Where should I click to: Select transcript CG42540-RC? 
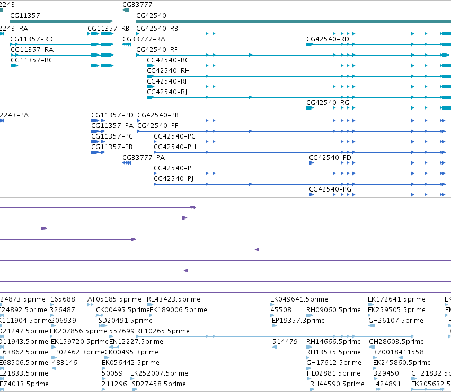pyautogui.click(x=168, y=61)
